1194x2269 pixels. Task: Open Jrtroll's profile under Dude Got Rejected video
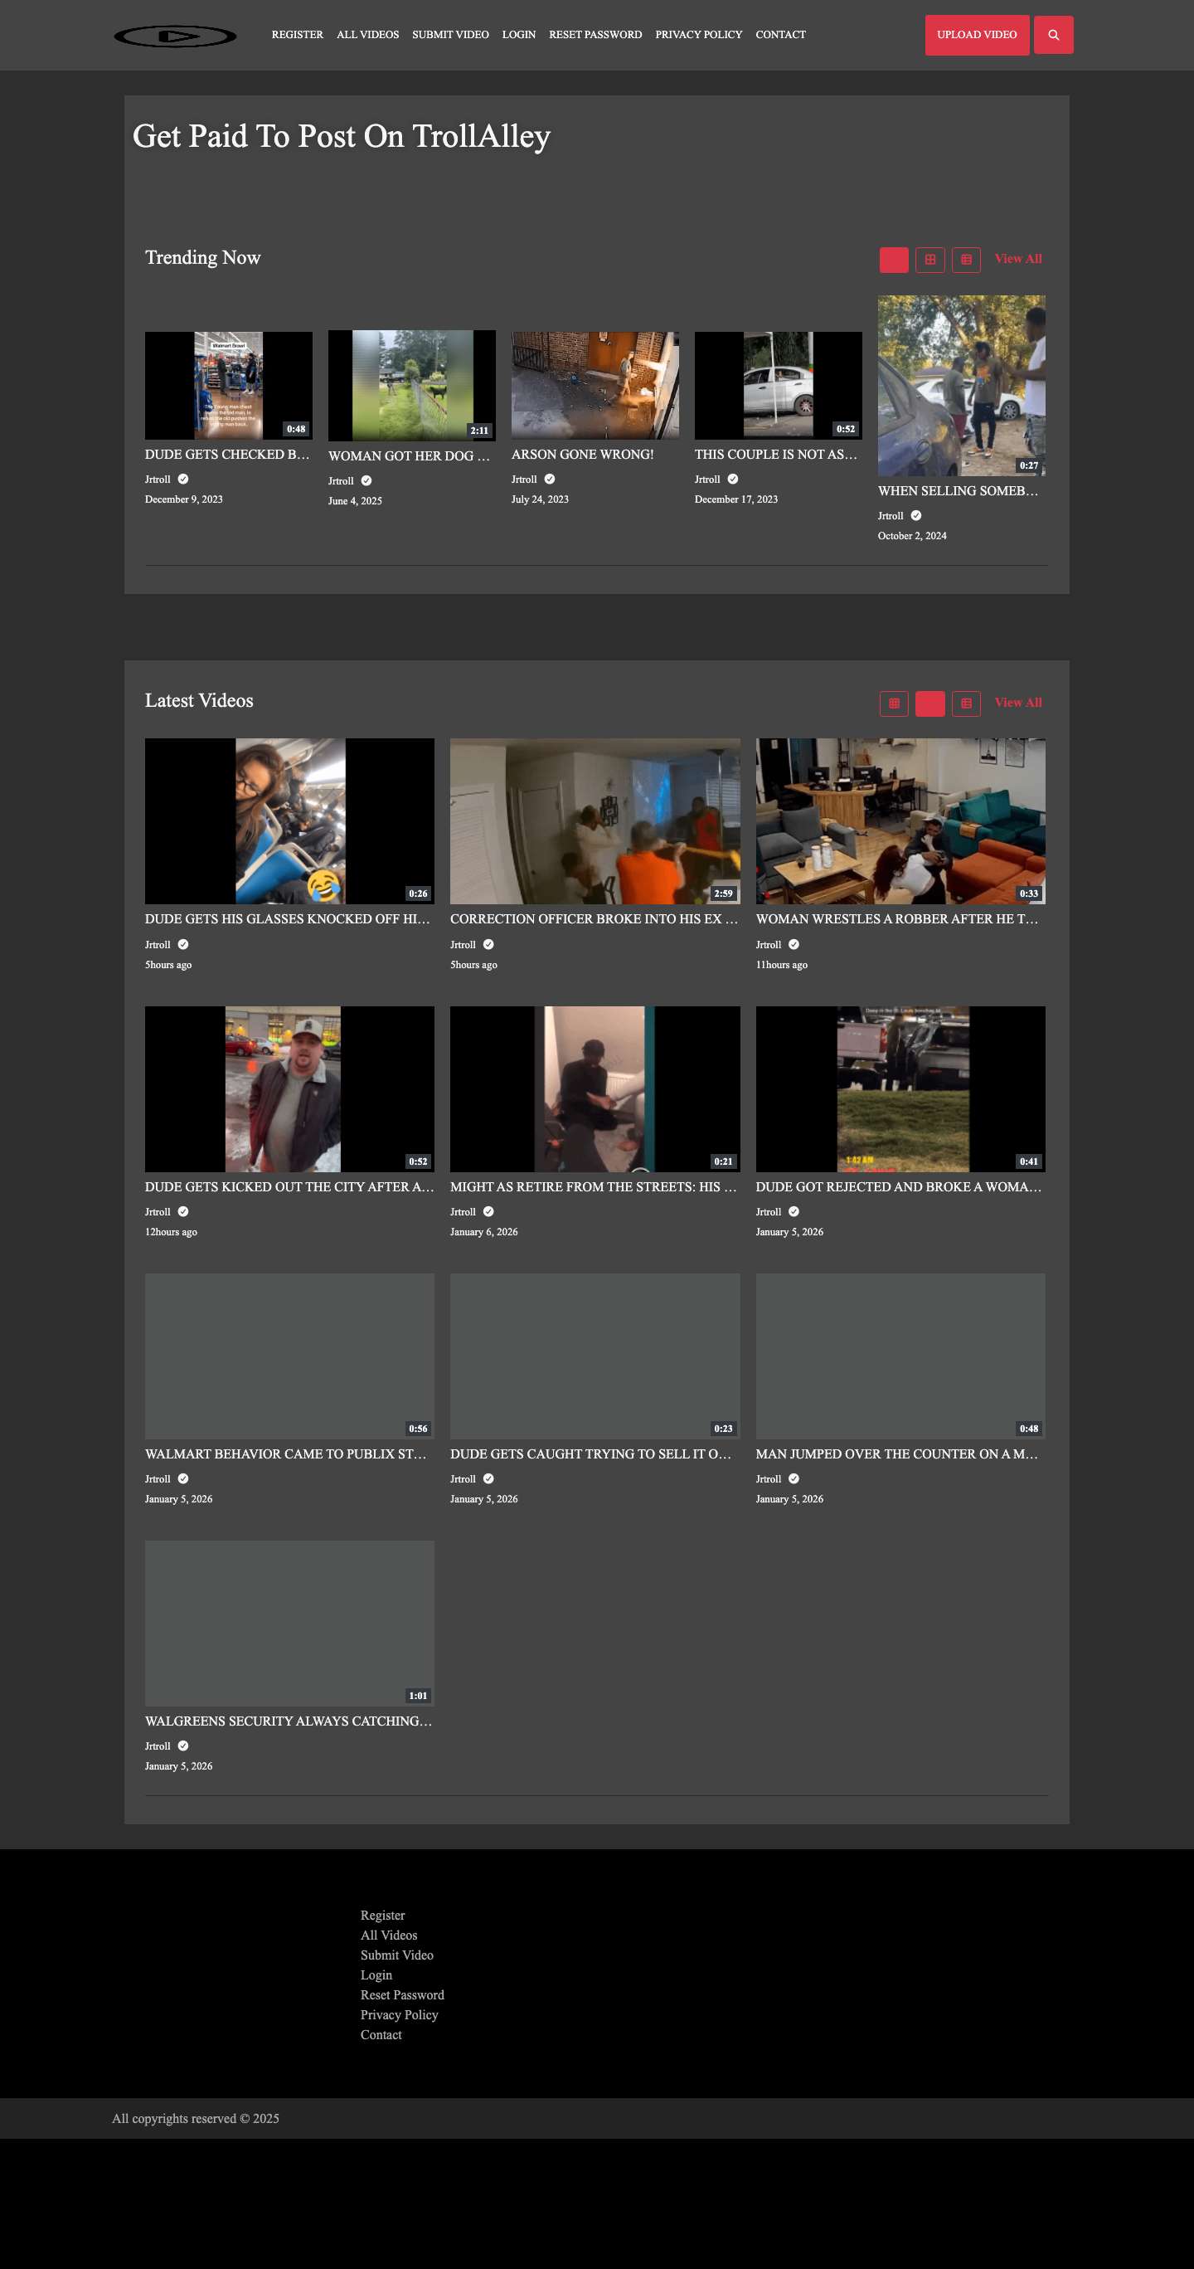click(x=768, y=1212)
